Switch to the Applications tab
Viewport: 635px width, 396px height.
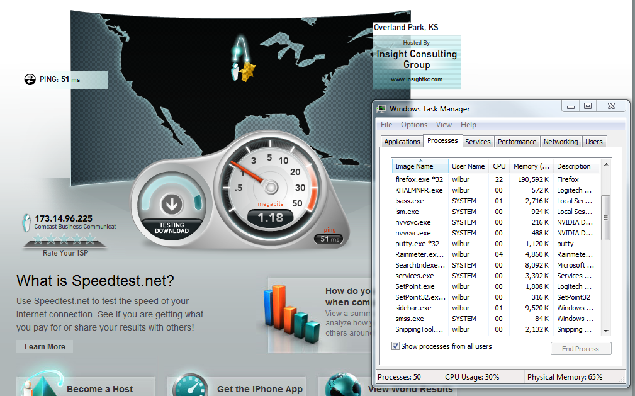click(x=402, y=142)
